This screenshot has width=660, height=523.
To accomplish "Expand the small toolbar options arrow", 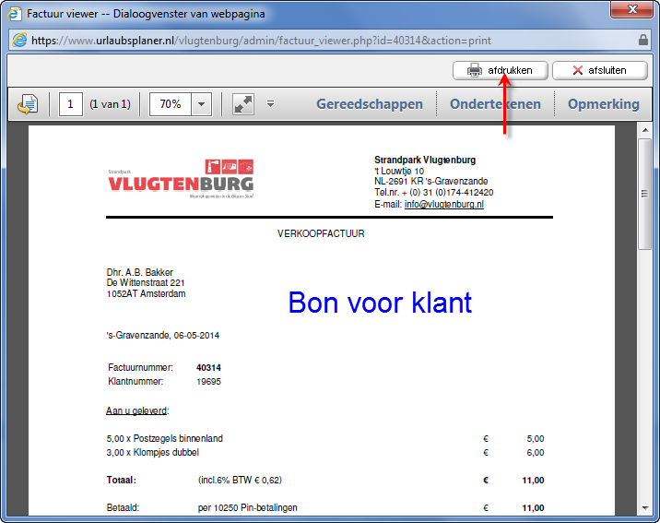I will pyautogui.click(x=270, y=104).
